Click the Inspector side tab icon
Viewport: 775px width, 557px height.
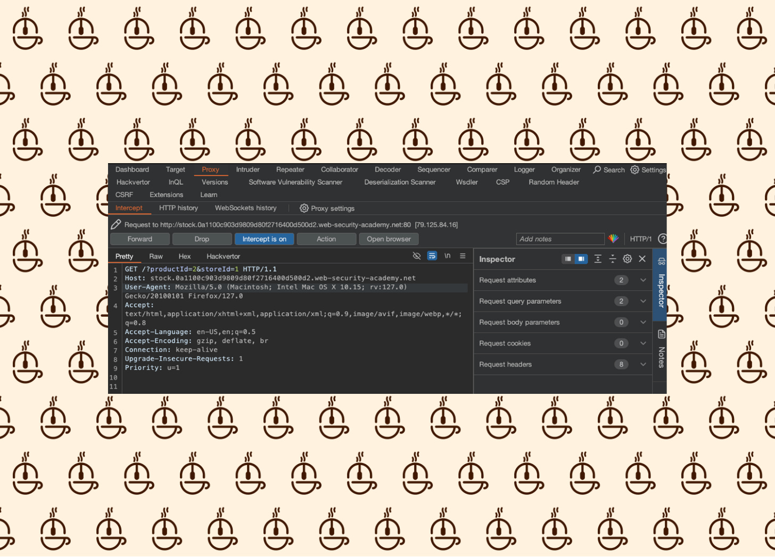pos(661,261)
